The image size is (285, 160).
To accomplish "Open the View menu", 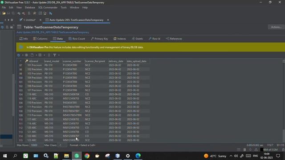I will click(19, 8).
